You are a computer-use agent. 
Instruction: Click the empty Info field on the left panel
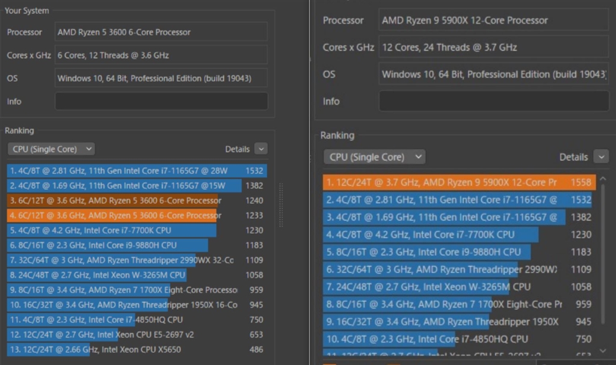(x=161, y=100)
